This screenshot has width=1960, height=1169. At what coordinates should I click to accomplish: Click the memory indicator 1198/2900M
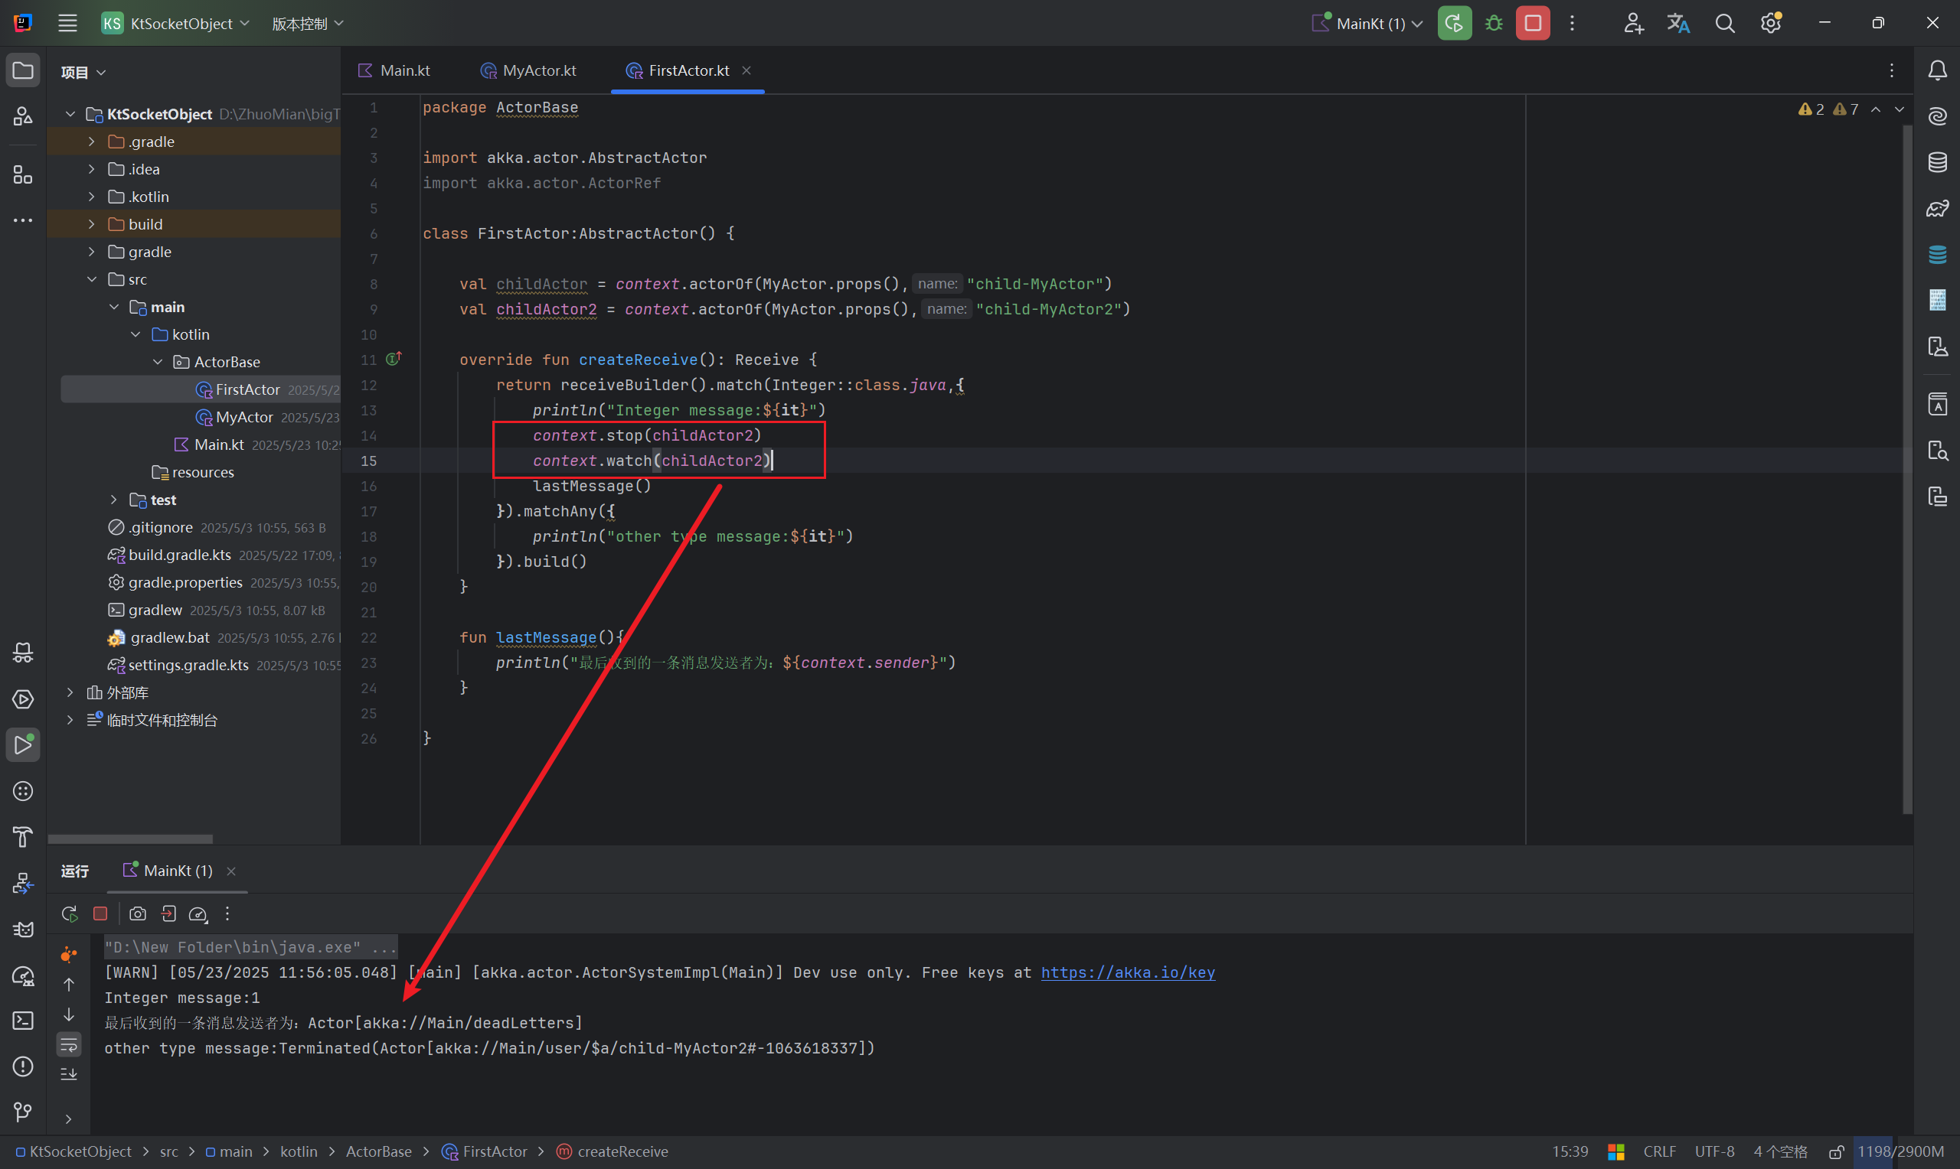(x=1900, y=1151)
